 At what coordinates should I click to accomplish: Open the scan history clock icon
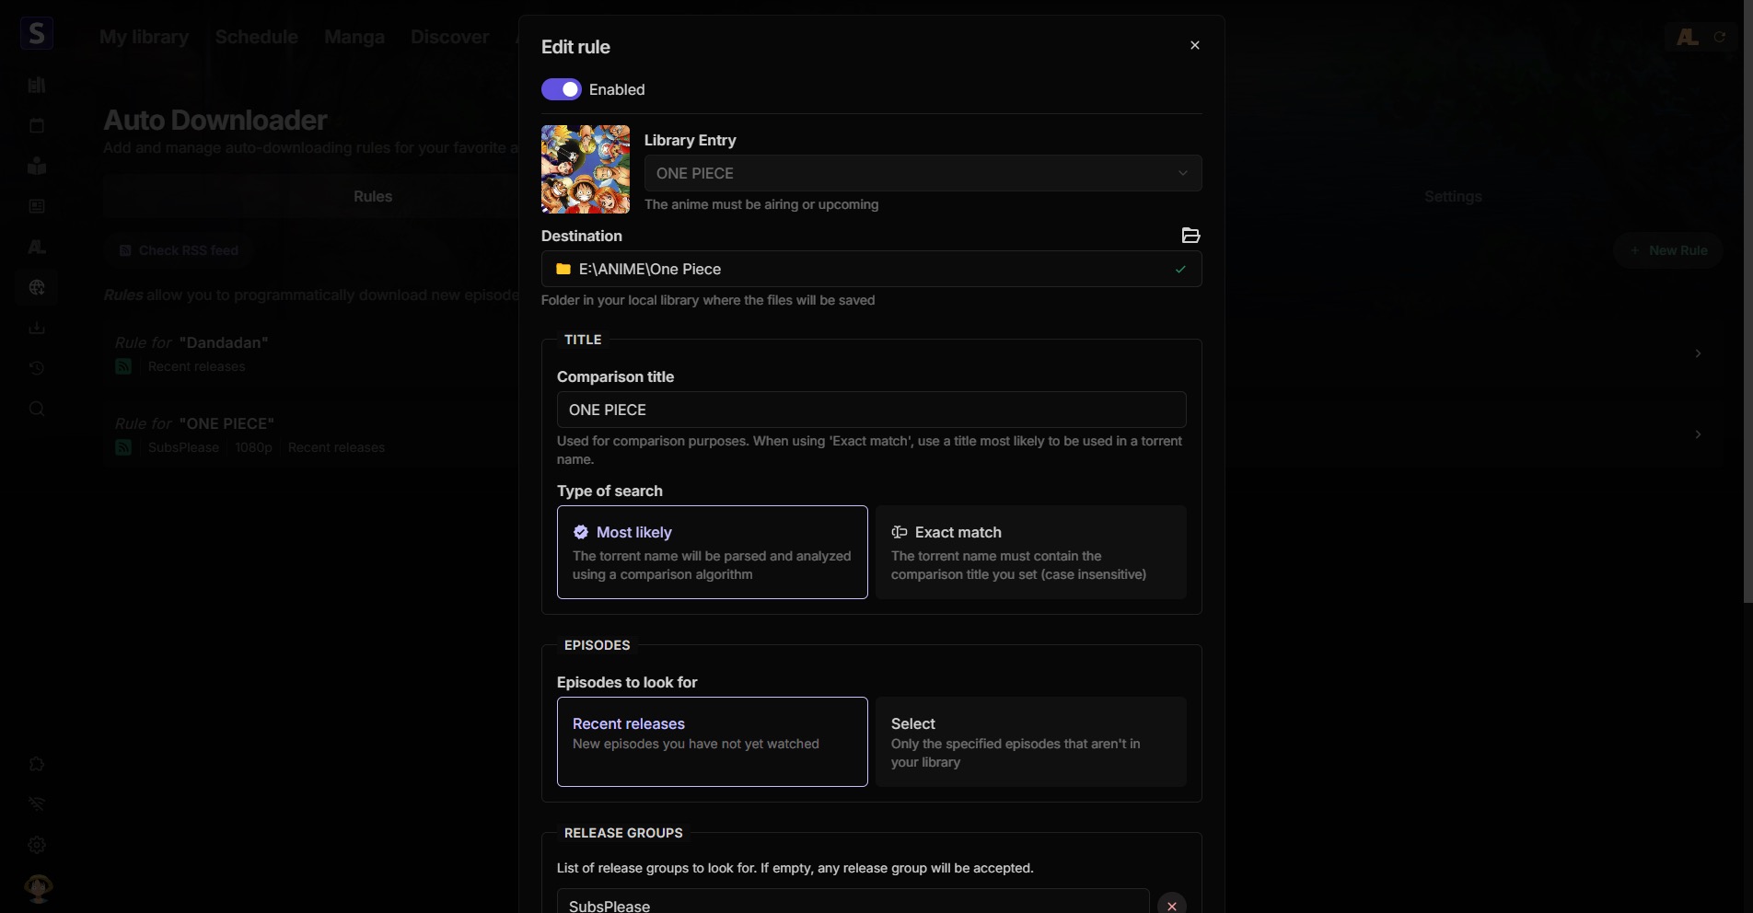(x=37, y=368)
